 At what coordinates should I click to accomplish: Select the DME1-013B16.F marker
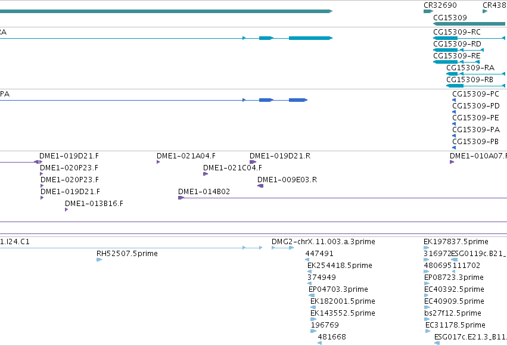(x=66, y=210)
